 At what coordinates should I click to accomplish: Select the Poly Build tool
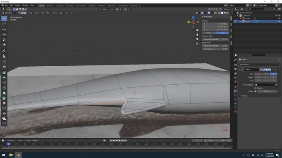coord(4,93)
